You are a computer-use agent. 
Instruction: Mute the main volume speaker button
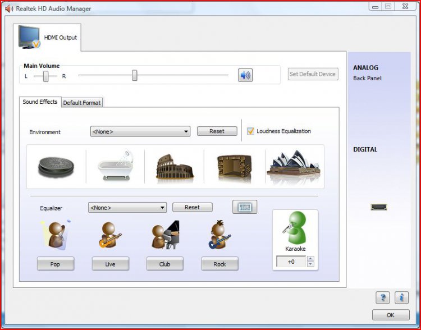[x=245, y=75]
